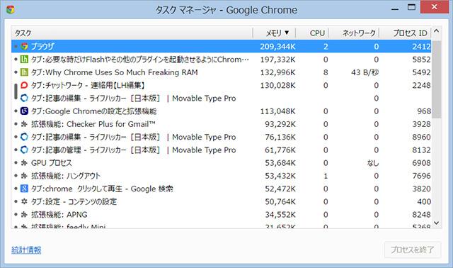Click the gear icon of 設定 - コンテンツの設定 row
Viewport: 453px width, 268px height.
(24, 201)
